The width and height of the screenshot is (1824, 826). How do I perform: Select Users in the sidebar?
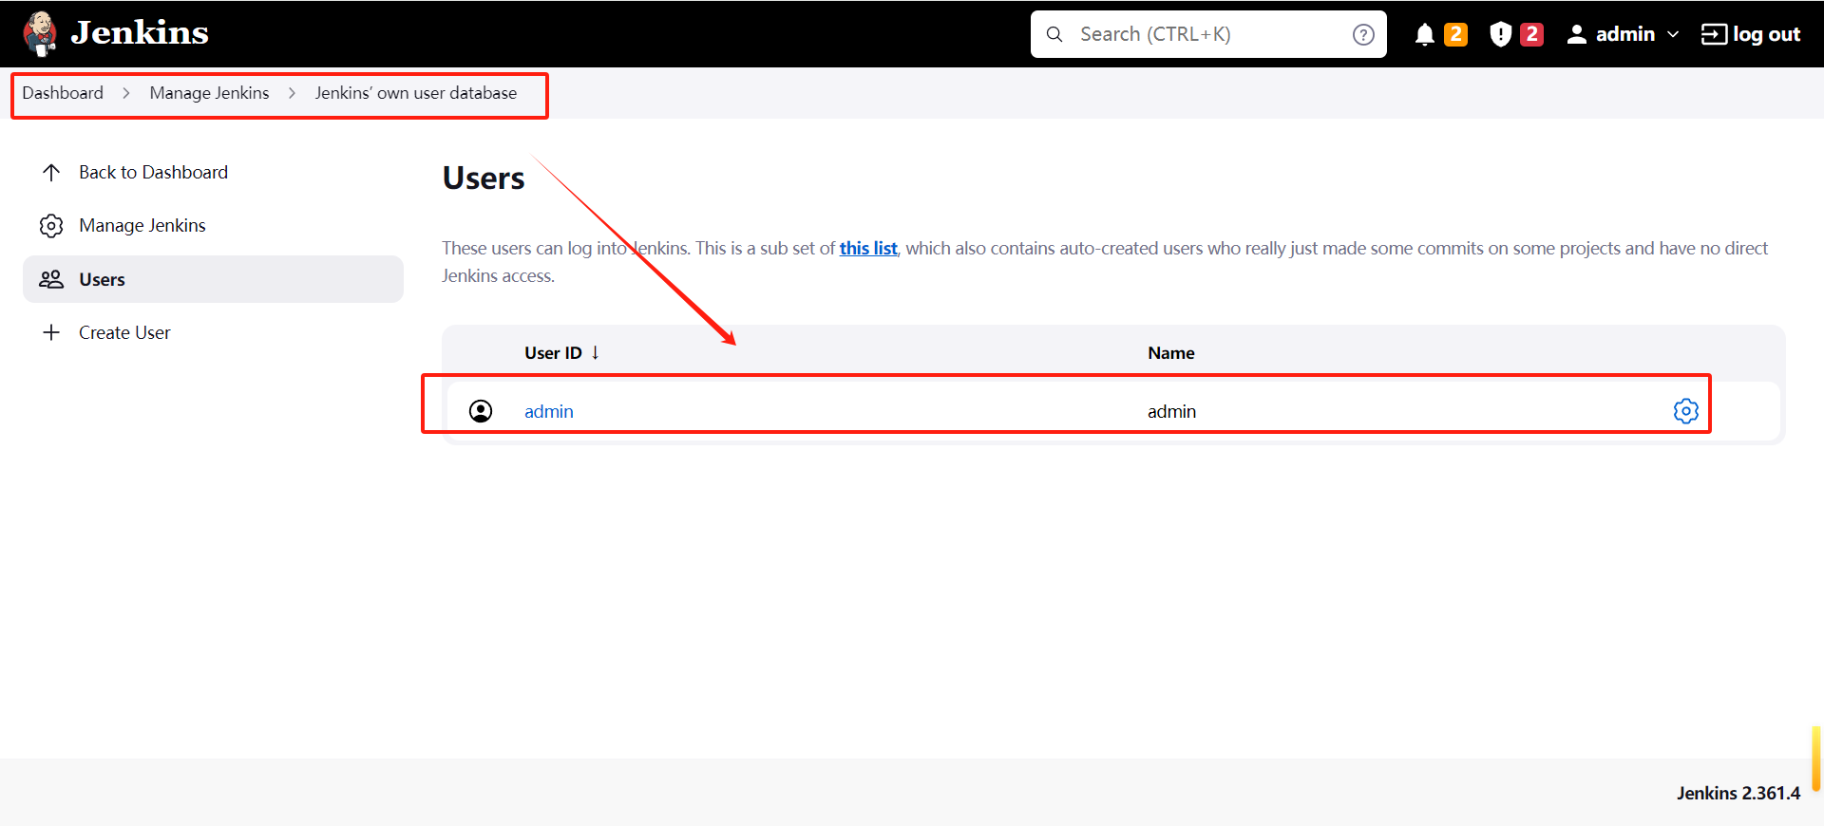(102, 279)
